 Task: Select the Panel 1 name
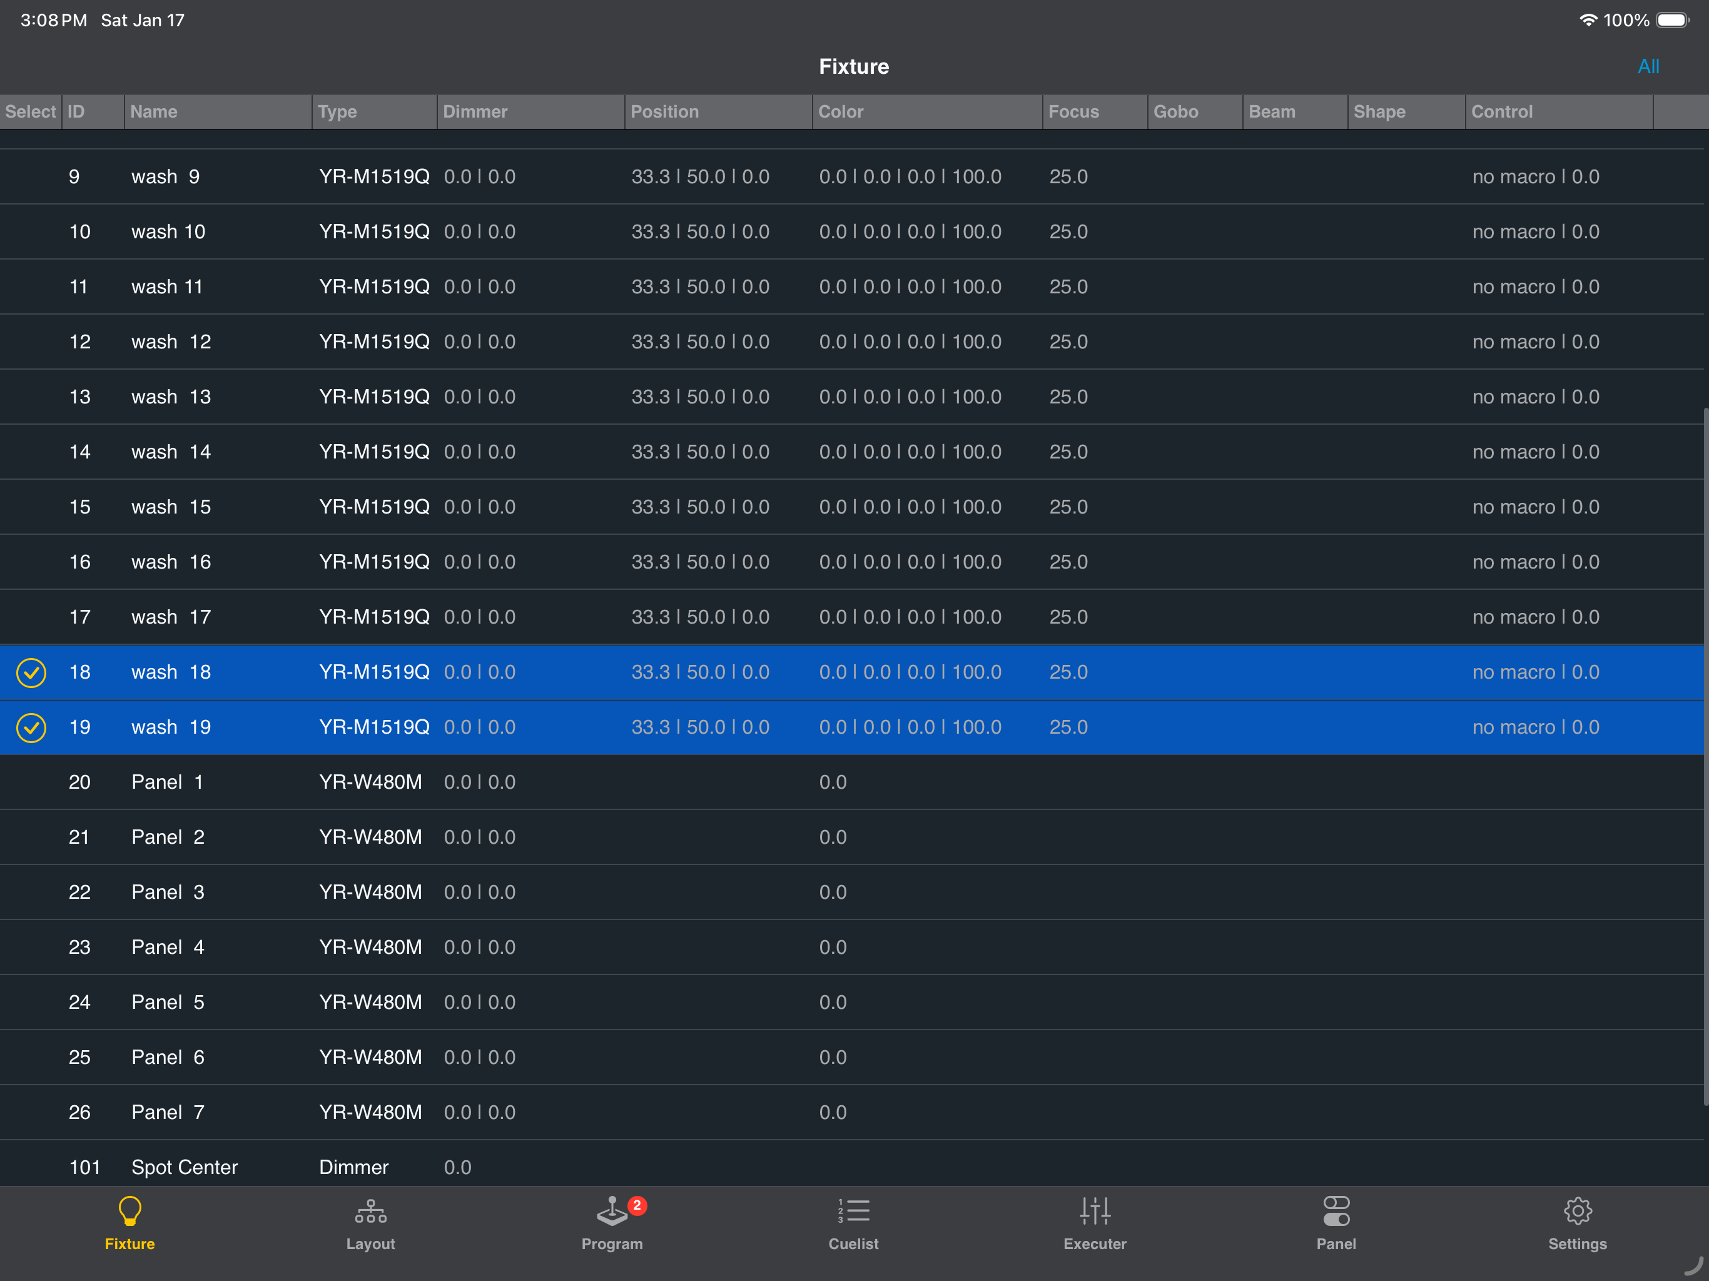168,782
